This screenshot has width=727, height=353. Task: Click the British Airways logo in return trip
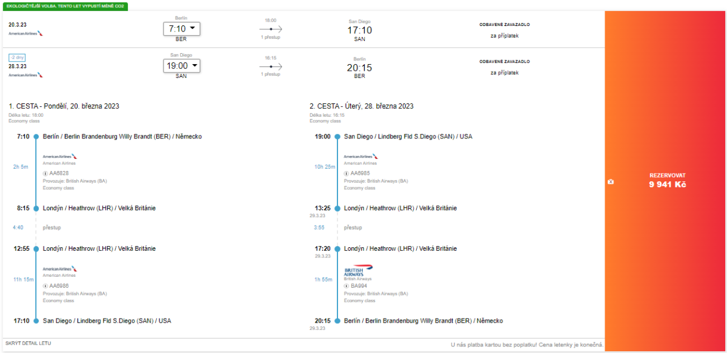coord(358,270)
